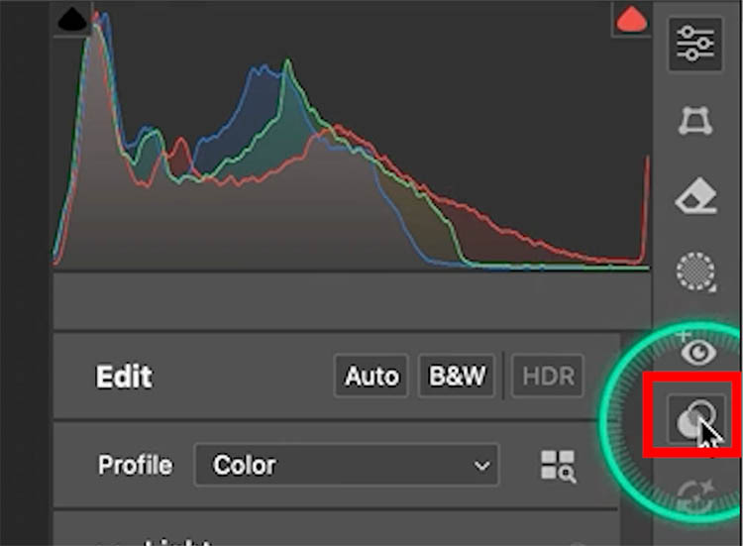Open the Presets overlapping circles icon
The width and height of the screenshot is (743, 546).
click(x=695, y=421)
